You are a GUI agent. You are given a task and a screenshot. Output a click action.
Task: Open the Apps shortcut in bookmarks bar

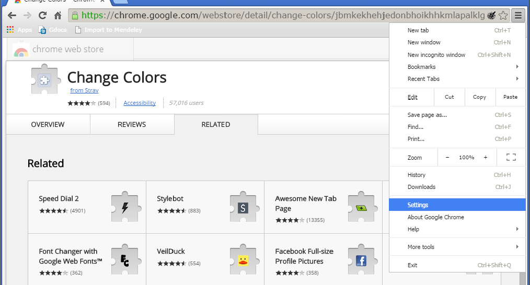point(19,30)
